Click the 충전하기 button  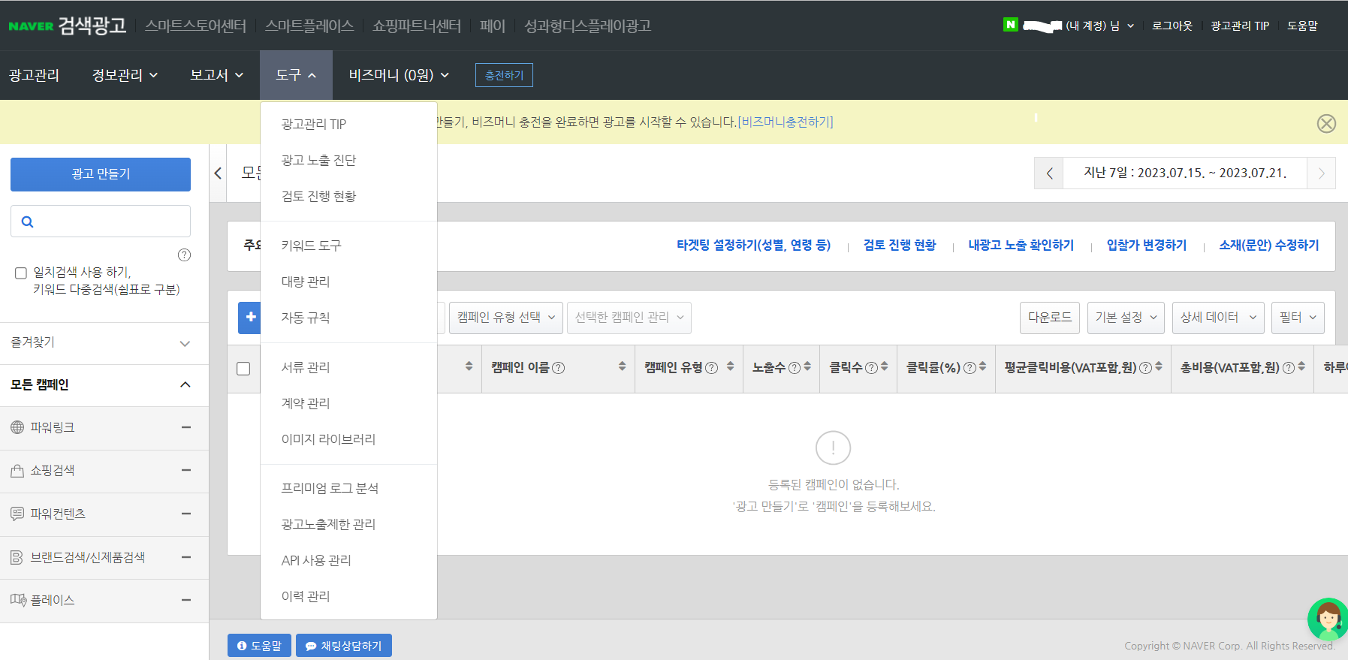[504, 75]
